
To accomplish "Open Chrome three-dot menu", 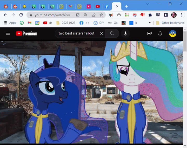I will click(x=181, y=15).
